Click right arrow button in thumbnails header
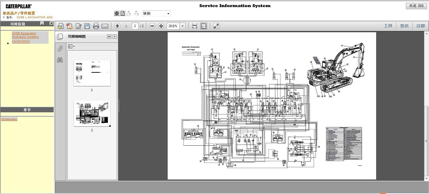The width and height of the screenshot is (429, 194). coord(115,37)
